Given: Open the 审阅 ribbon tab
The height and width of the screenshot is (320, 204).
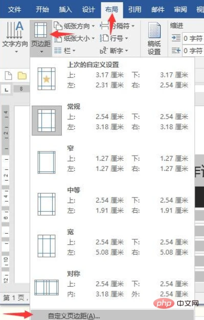Looking at the screenshot, I should coord(180,9).
